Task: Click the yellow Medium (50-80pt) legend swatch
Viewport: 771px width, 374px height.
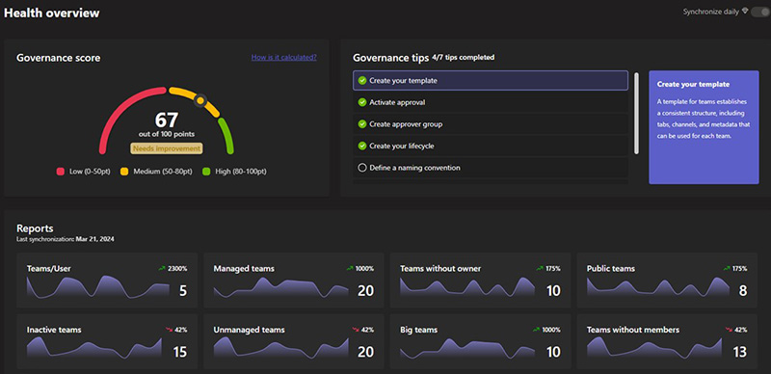Action: coord(124,172)
